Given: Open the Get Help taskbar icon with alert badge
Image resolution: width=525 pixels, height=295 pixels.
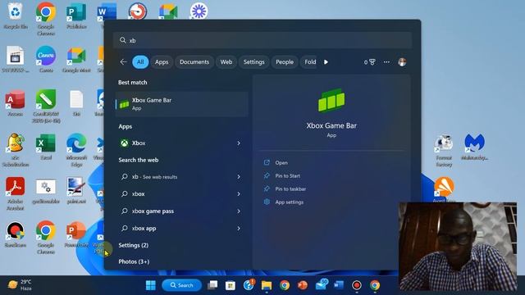Looking at the screenshot, I should [249, 285].
